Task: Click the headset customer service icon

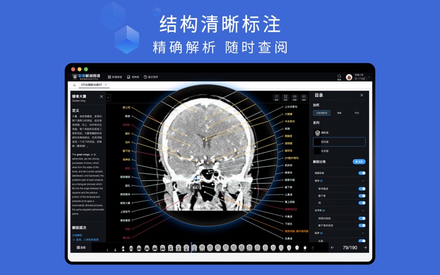Action: pos(339,77)
